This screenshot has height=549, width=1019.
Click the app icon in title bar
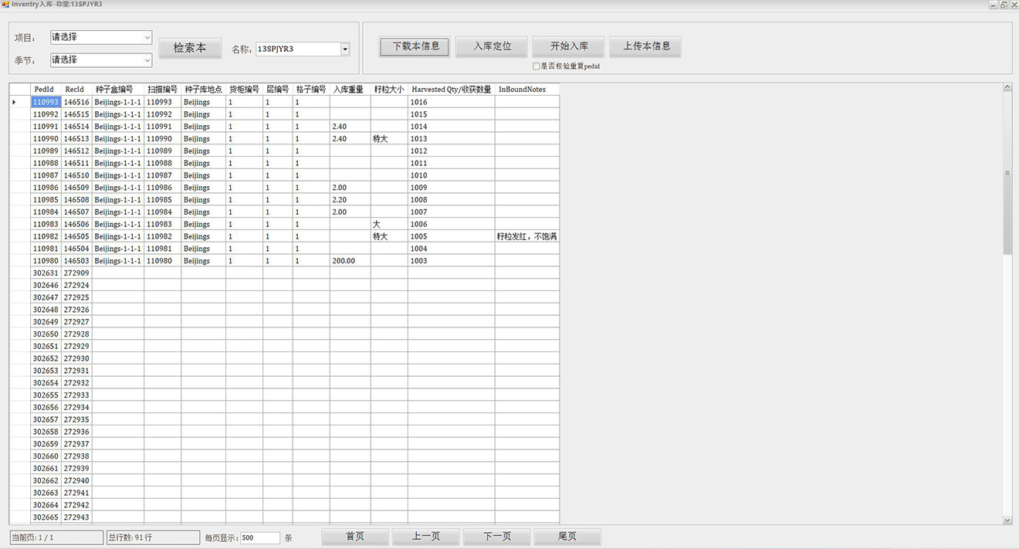[x=5, y=5]
